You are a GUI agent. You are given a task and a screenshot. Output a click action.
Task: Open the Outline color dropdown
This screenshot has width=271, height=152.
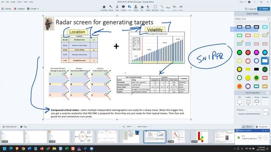248,102
